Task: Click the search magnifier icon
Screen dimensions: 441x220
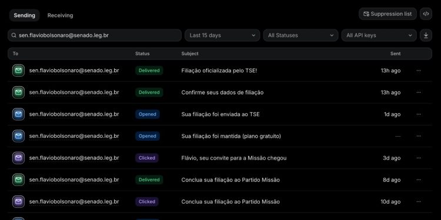Action: pos(14,35)
